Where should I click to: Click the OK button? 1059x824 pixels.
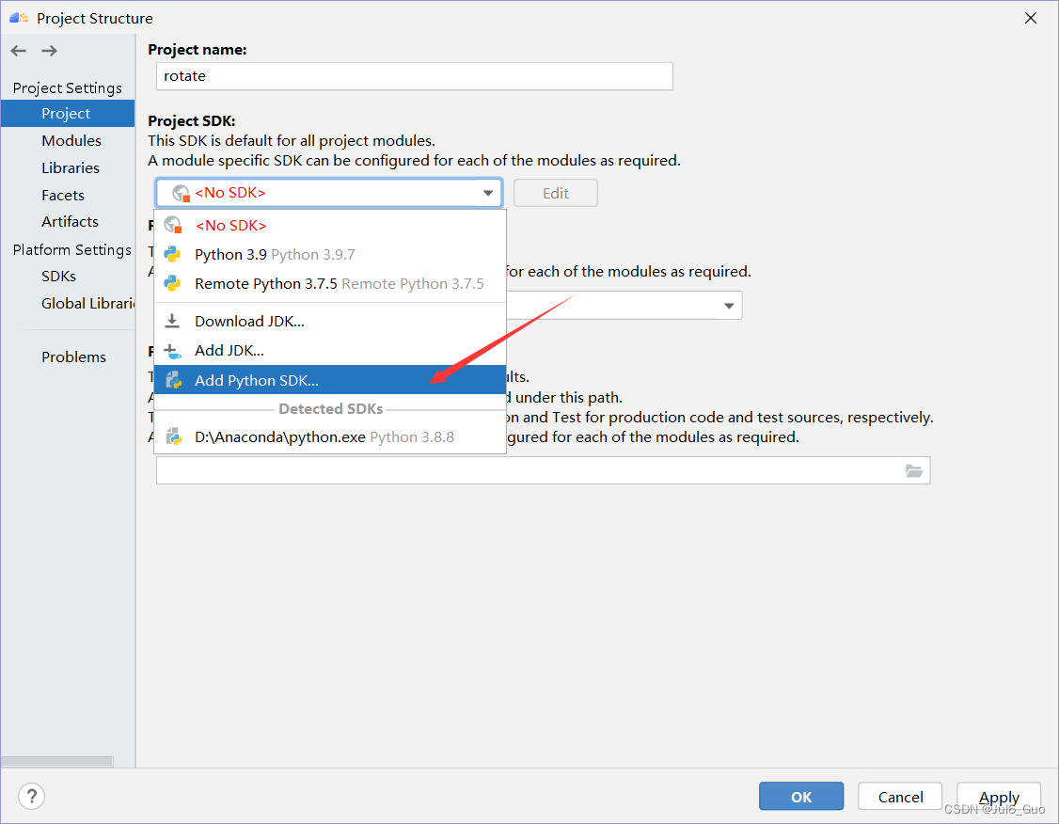[801, 797]
